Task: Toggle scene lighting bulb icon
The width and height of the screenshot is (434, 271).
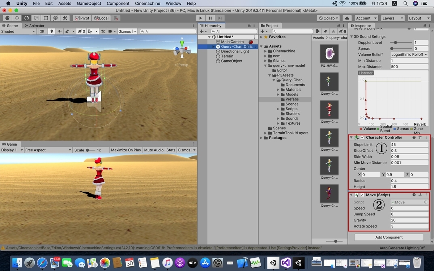Action: pos(51,31)
